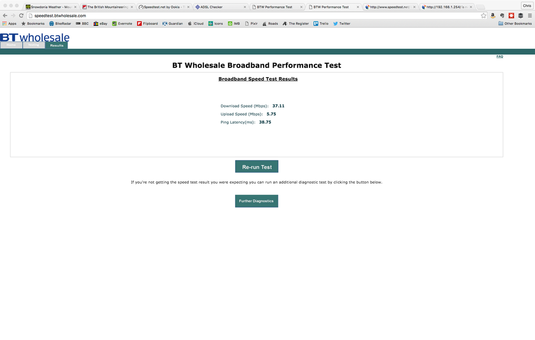Open the iCloud bookmark
The height and width of the screenshot is (340, 535).
click(x=196, y=24)
